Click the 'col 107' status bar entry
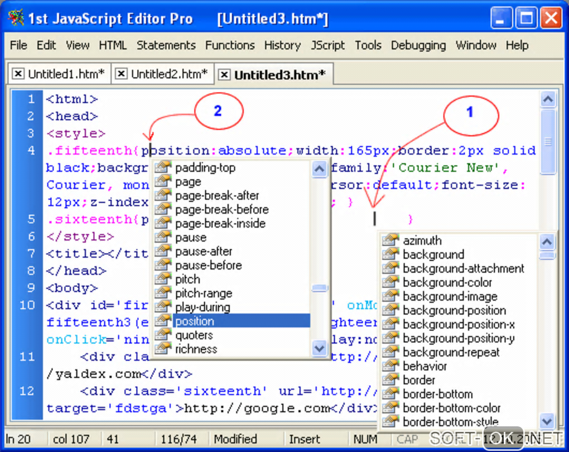 tap(71, 439)
